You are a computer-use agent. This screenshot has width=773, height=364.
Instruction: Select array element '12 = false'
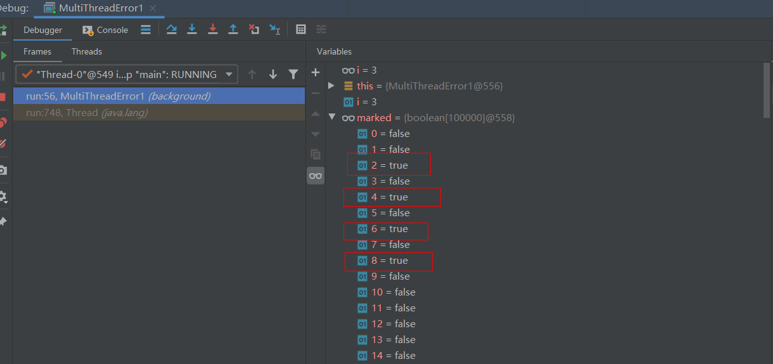[x=386, y=323]
